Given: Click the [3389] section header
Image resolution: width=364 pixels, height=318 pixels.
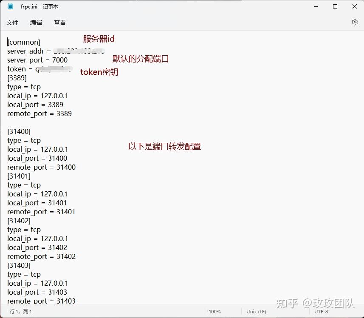Looking at the screenshot, I should (17, 78).
